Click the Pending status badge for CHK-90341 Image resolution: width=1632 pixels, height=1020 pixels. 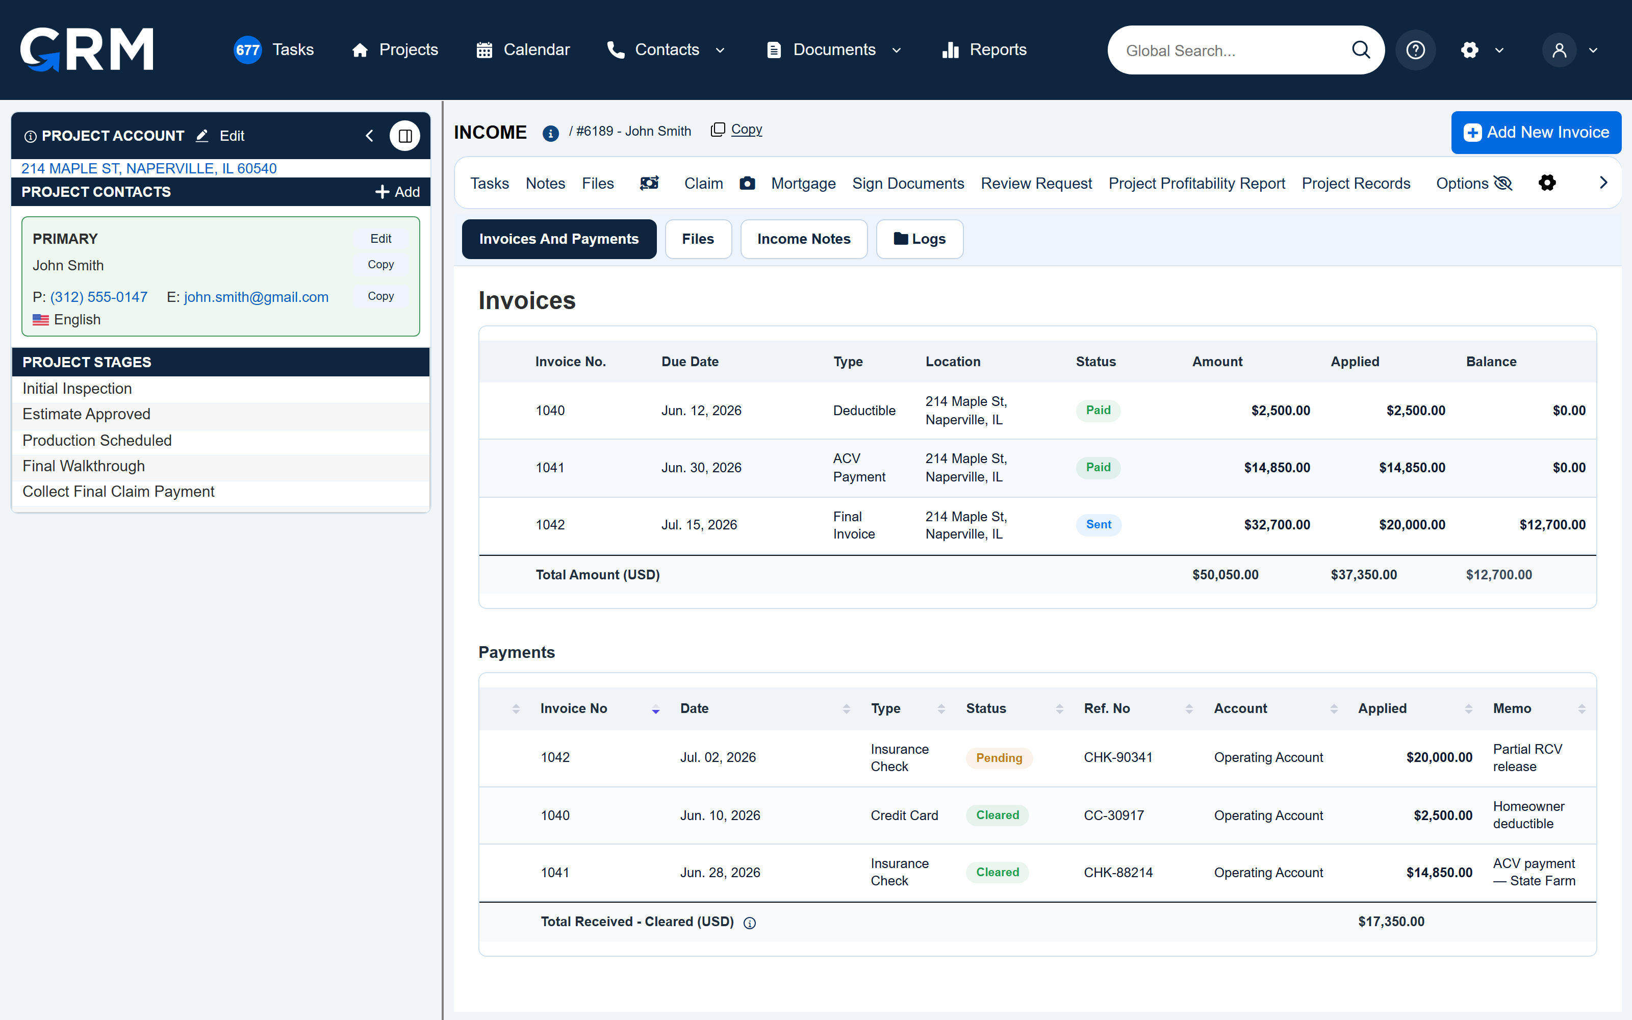[x=999, y=758]
